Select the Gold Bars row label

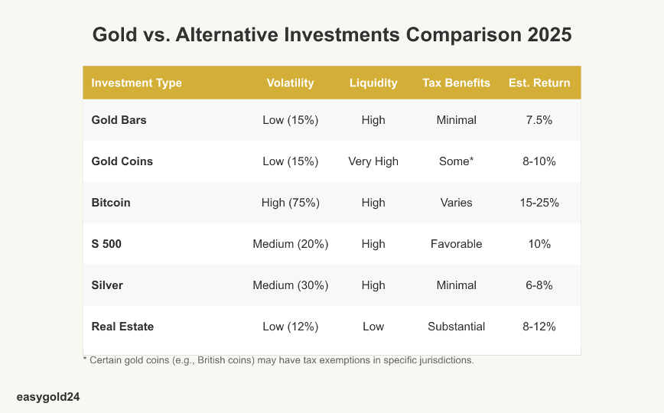[119, 120]
